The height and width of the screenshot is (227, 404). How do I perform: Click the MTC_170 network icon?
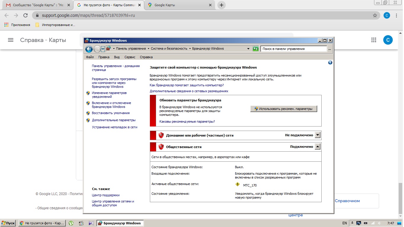pyautogui.click(x=238, y=184)
